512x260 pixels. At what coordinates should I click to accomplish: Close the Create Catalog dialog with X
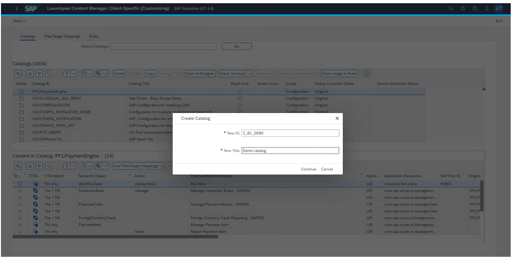(337, 118)
